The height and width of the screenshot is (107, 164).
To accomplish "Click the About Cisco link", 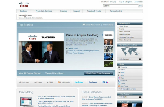I will click(138, 2).
